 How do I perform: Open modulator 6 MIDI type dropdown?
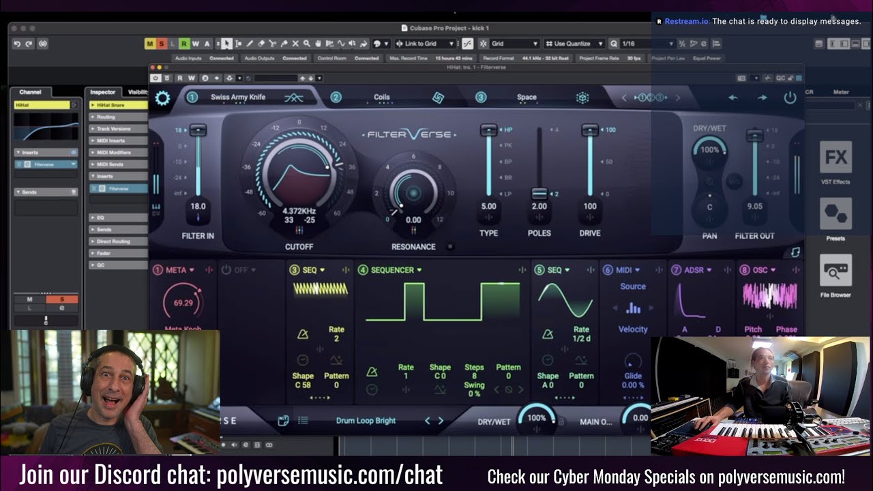coord(627,270)
